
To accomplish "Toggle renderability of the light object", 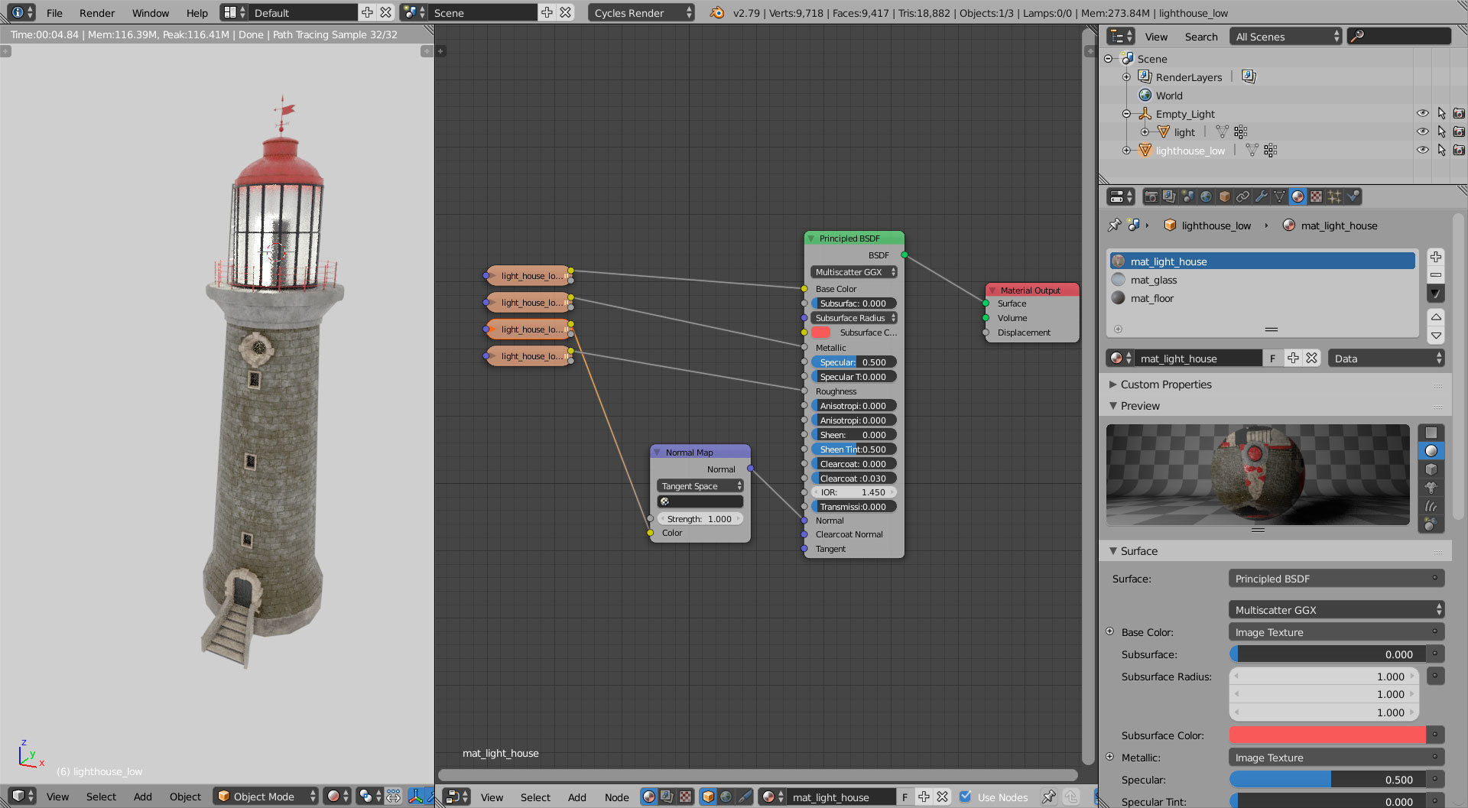I will (1459, 131).
